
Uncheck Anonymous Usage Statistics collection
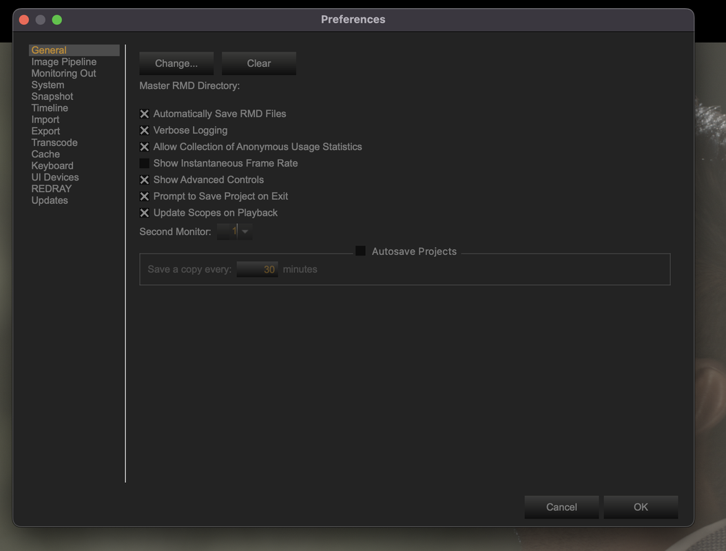click(x=145, y=147)
